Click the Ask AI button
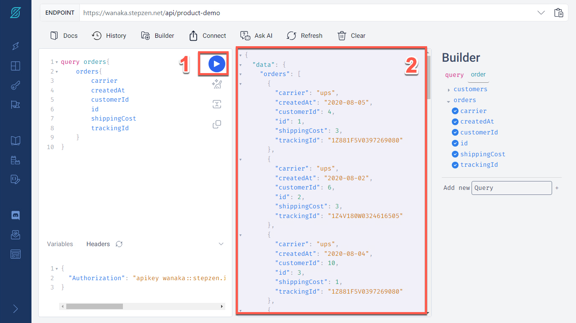The height and width of the screenshot is (323, 576). 256,36
